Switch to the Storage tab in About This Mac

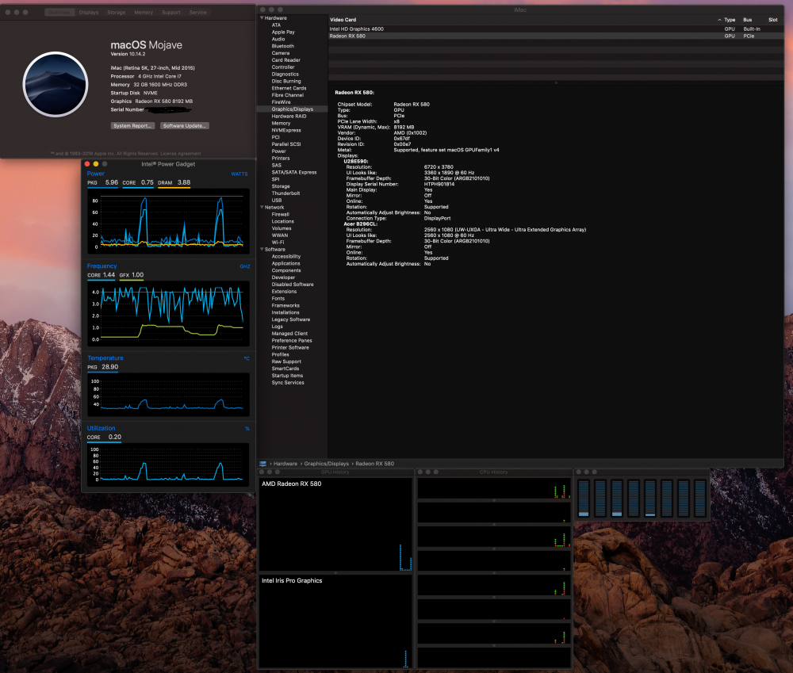116,12
